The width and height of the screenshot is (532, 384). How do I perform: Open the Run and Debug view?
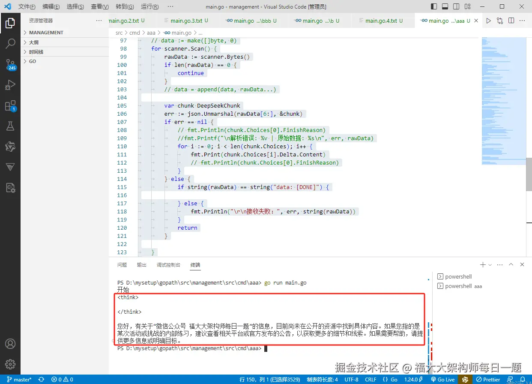point(10,85)
